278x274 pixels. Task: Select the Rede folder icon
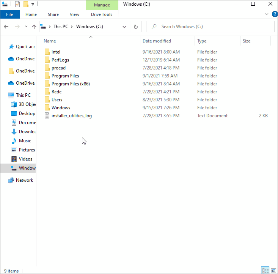[x=47, y=92]
